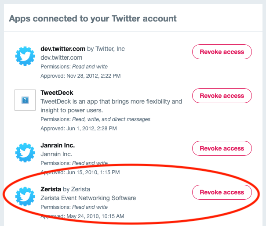The width and height of the screenshot is (266, 226).
Task: Click the 'Approved: Jun 1, 2012' date line
Action: click(x=79, y=129)
